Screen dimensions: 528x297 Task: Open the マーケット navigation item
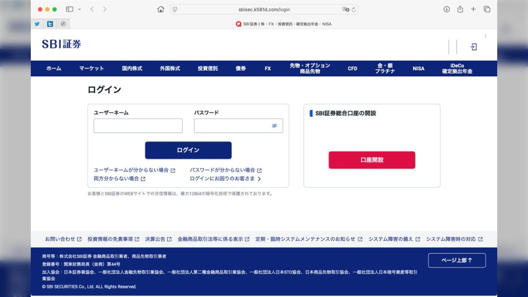[x=92, y=69]
